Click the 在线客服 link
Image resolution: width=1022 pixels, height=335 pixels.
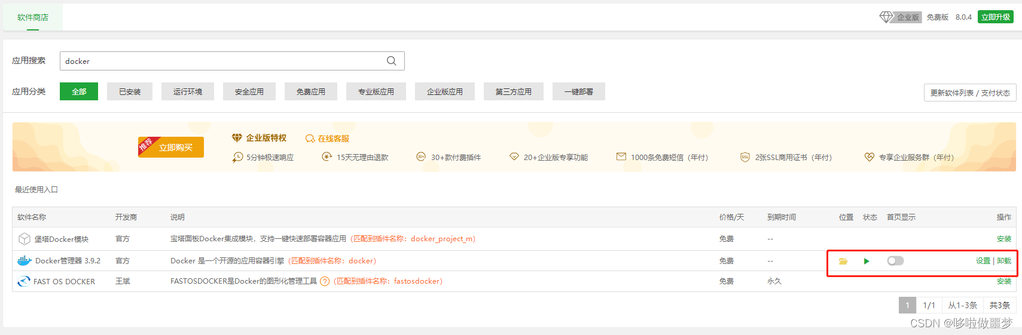point(334,139)
